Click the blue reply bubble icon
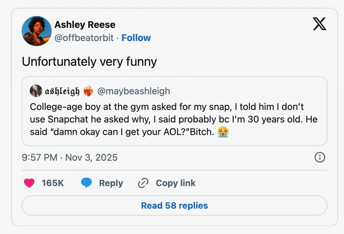Viewport: 344px width, 234px height. pyautogui.click(x=86, y=183)
